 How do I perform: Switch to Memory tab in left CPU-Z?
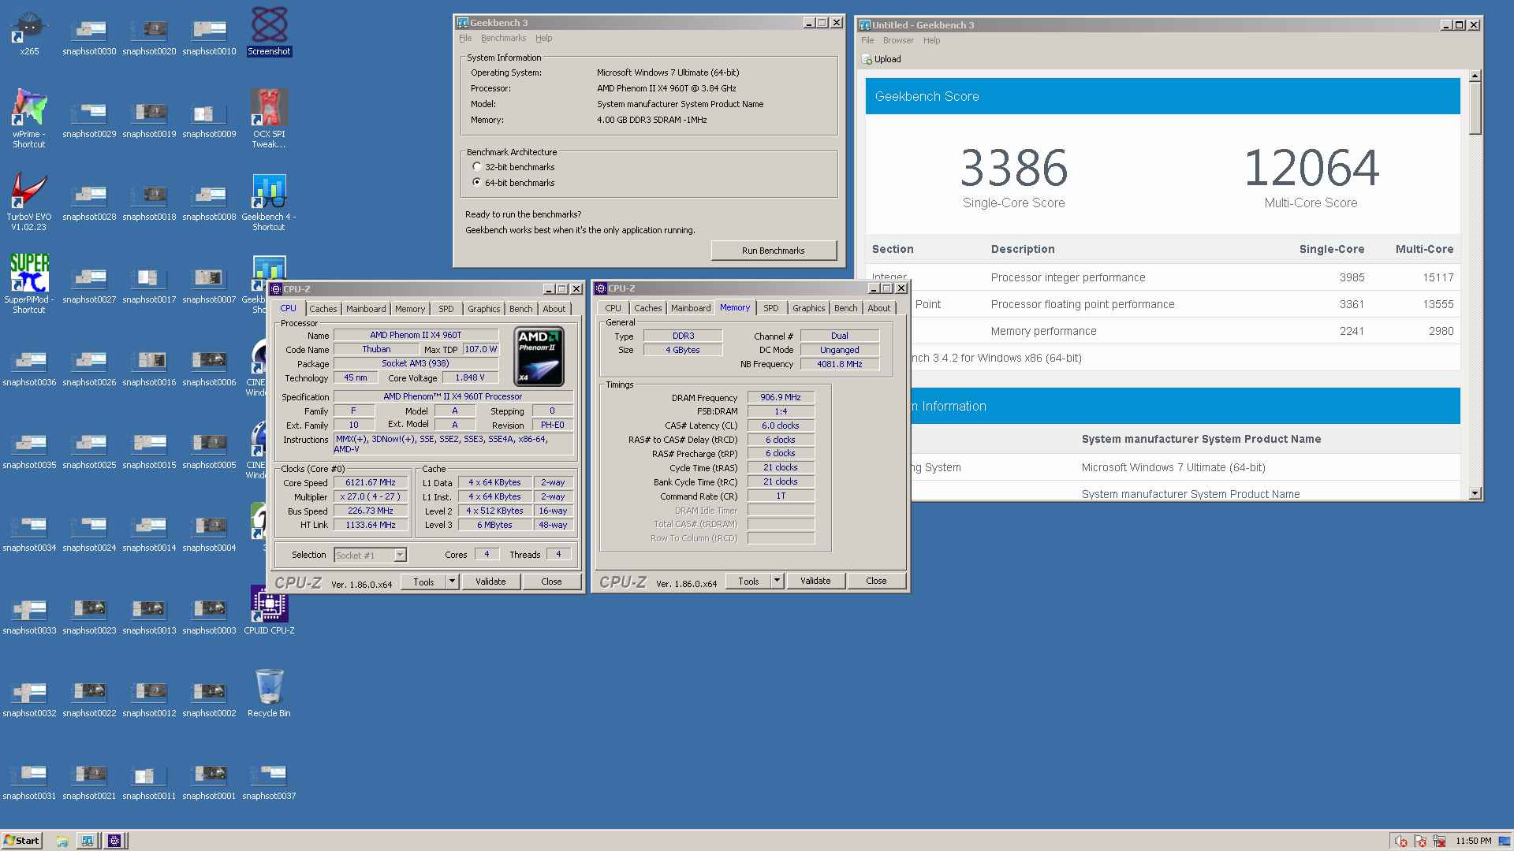[x=410, y=309]
